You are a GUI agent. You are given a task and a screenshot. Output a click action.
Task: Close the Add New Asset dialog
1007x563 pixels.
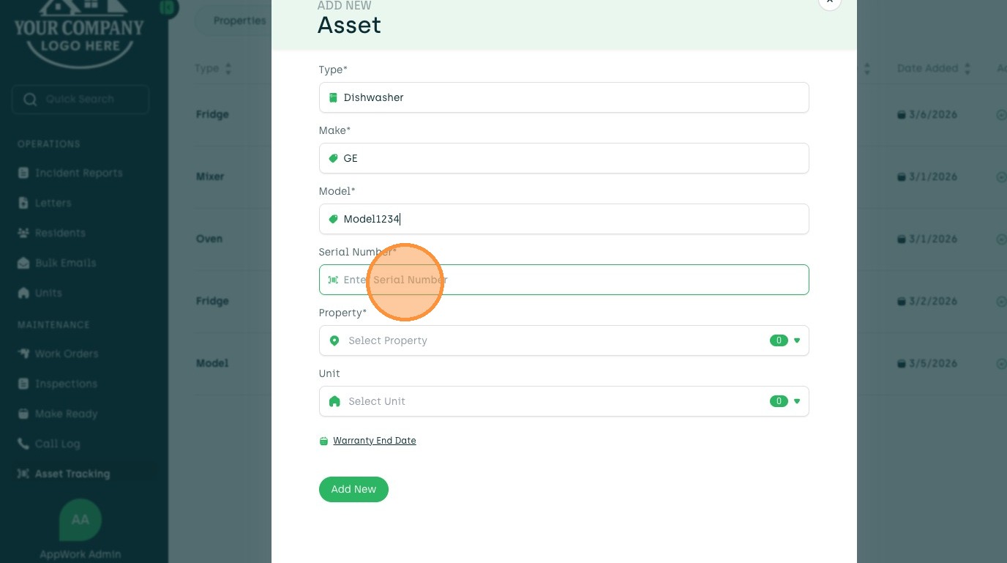coord(829,3)
